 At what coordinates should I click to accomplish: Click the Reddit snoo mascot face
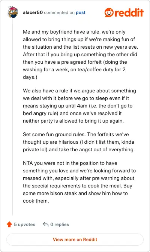109,12
